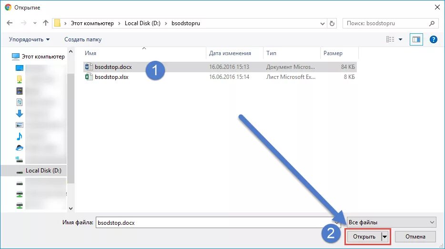Viewport: 445px width, 249px height.
Task: Click 'Создать папку' to make a folder
Action: tap(83, 39)
